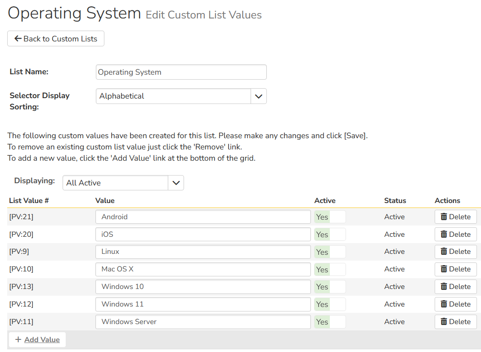Image resolution: width=481 pixels, height=352 pixels.
Task: Click trash icon for Windows Server
Action: tap(444, 322)
